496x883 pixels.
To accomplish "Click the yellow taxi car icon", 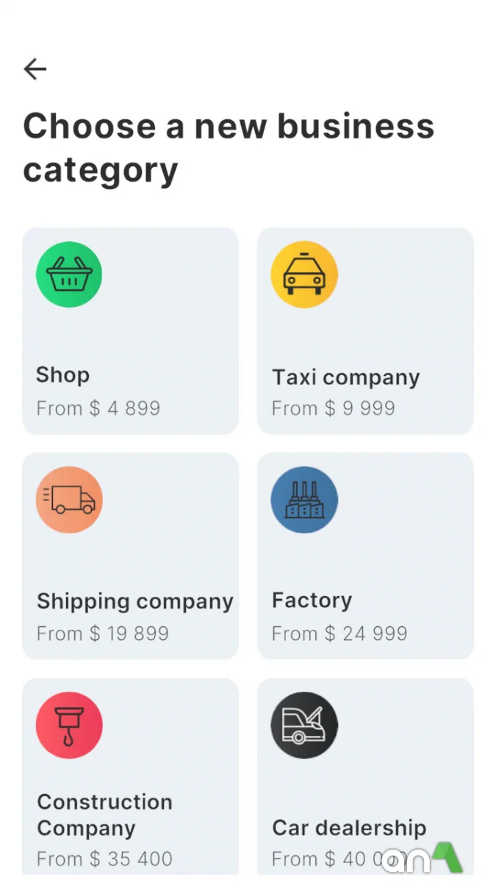I will 304,274.
